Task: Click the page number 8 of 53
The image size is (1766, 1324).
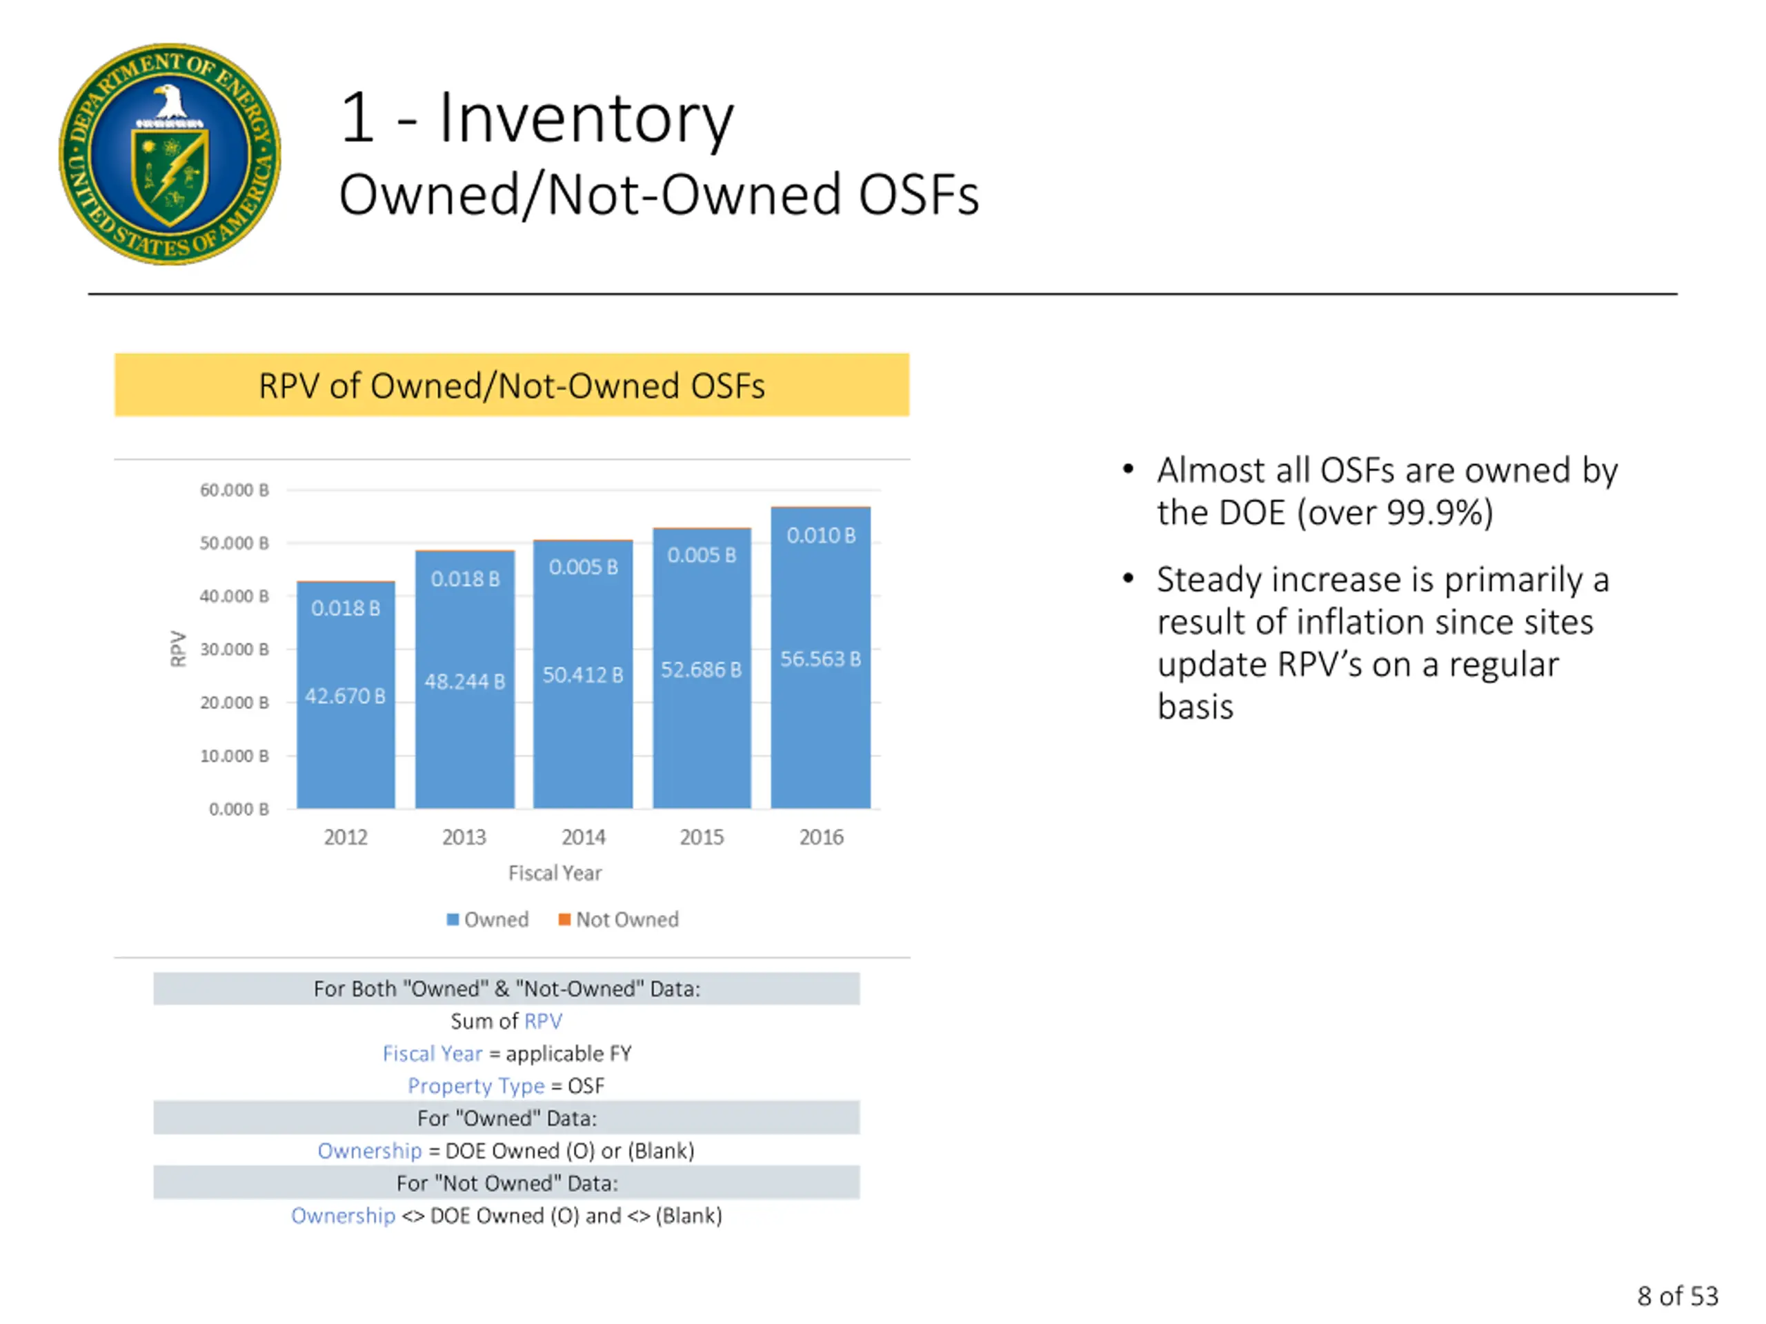Action: click(1676, 1296)
